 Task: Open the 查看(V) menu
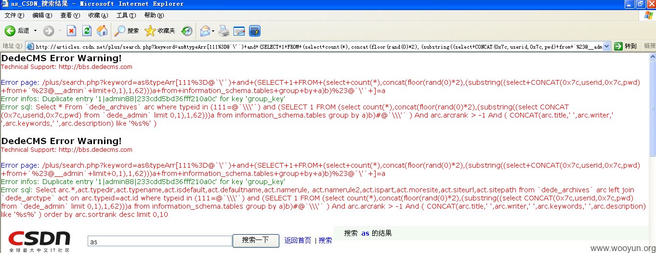[70, 15]
